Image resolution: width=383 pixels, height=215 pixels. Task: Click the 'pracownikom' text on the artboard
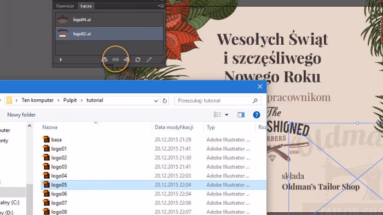(299, 97)
